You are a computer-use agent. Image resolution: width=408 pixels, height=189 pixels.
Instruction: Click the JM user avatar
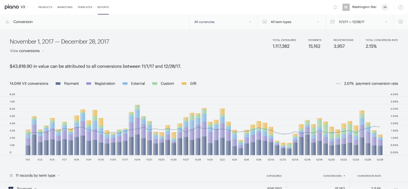coord(384,7)
